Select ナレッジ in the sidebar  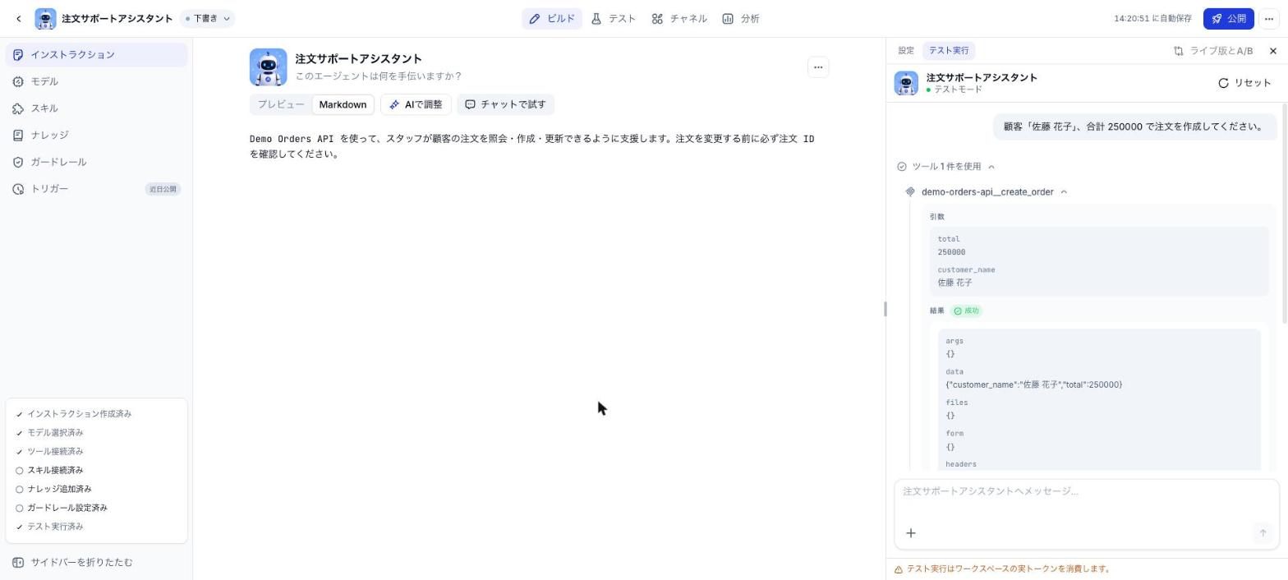pyautogui.click(x=96, y=135)
